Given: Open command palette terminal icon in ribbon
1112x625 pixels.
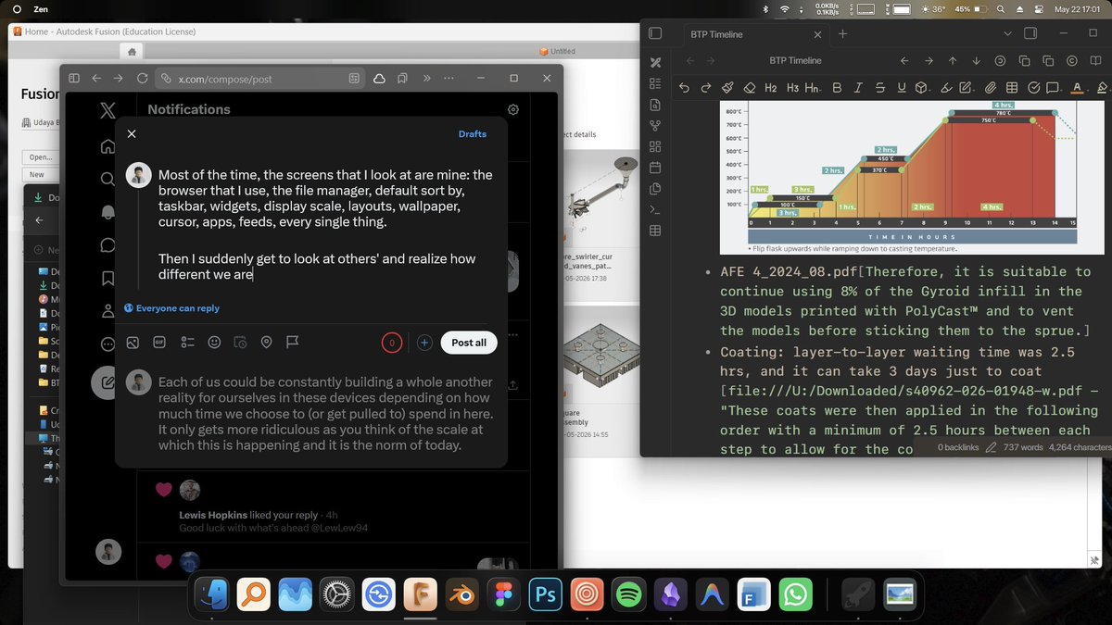Looking at the screenshot, I should pyautogui.click(x=655, y=209).
